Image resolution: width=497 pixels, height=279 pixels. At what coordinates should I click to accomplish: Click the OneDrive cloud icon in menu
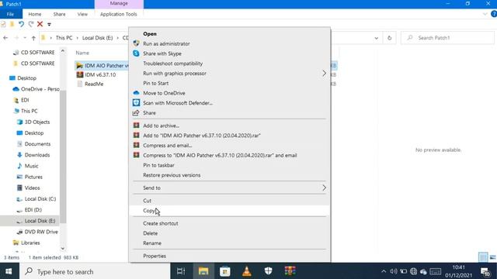(136, 93)
